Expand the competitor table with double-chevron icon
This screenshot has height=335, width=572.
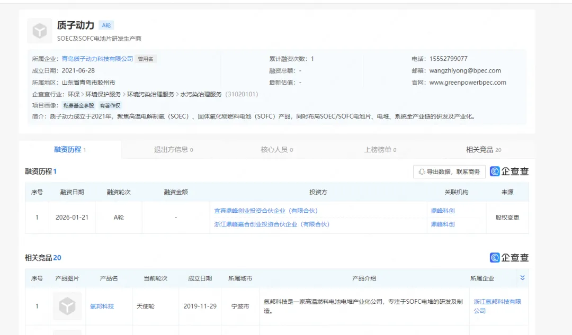coord(522,278)
